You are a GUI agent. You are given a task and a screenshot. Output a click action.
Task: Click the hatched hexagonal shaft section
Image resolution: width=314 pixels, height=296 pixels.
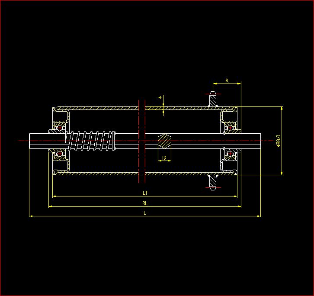pyautogui.click(x=164, y=141)
